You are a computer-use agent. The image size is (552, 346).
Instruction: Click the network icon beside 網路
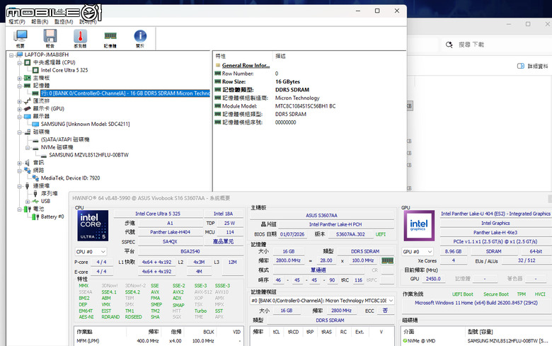(x=28, y=171)
